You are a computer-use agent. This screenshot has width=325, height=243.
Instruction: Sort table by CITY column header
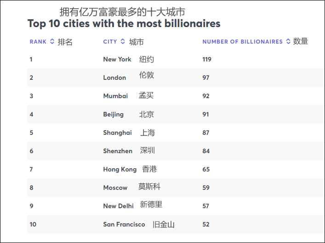[110, 42]
